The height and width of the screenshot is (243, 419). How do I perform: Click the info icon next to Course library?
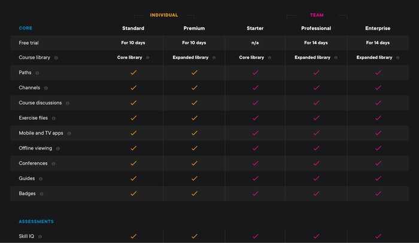56,57
